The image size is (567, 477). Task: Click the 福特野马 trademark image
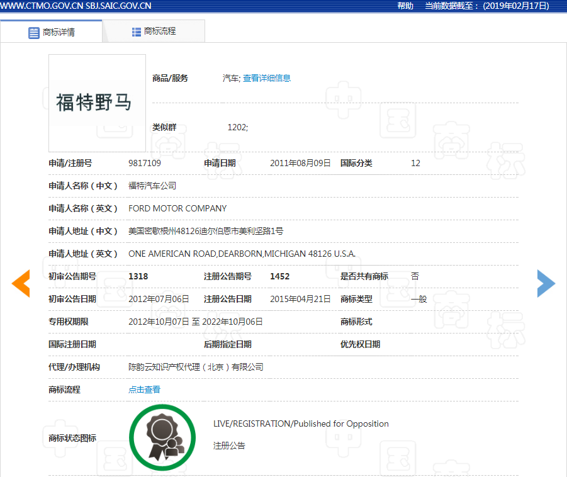click(97, 103)
